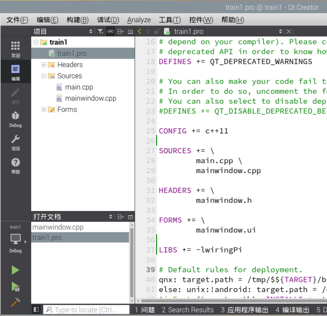This screenshot has width=327, height=316.
Task: Open the Debug mode bug icon
Action: 16,119
